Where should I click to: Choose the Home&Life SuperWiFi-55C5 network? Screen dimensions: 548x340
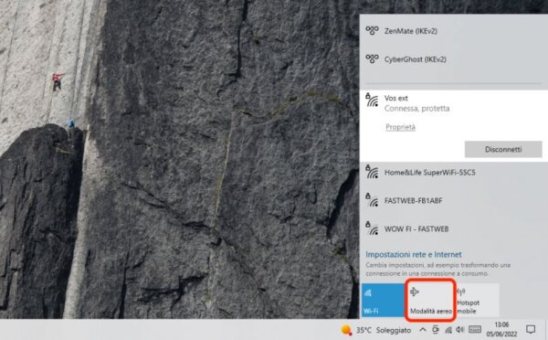pyautogui.click(x=454, y=173)
